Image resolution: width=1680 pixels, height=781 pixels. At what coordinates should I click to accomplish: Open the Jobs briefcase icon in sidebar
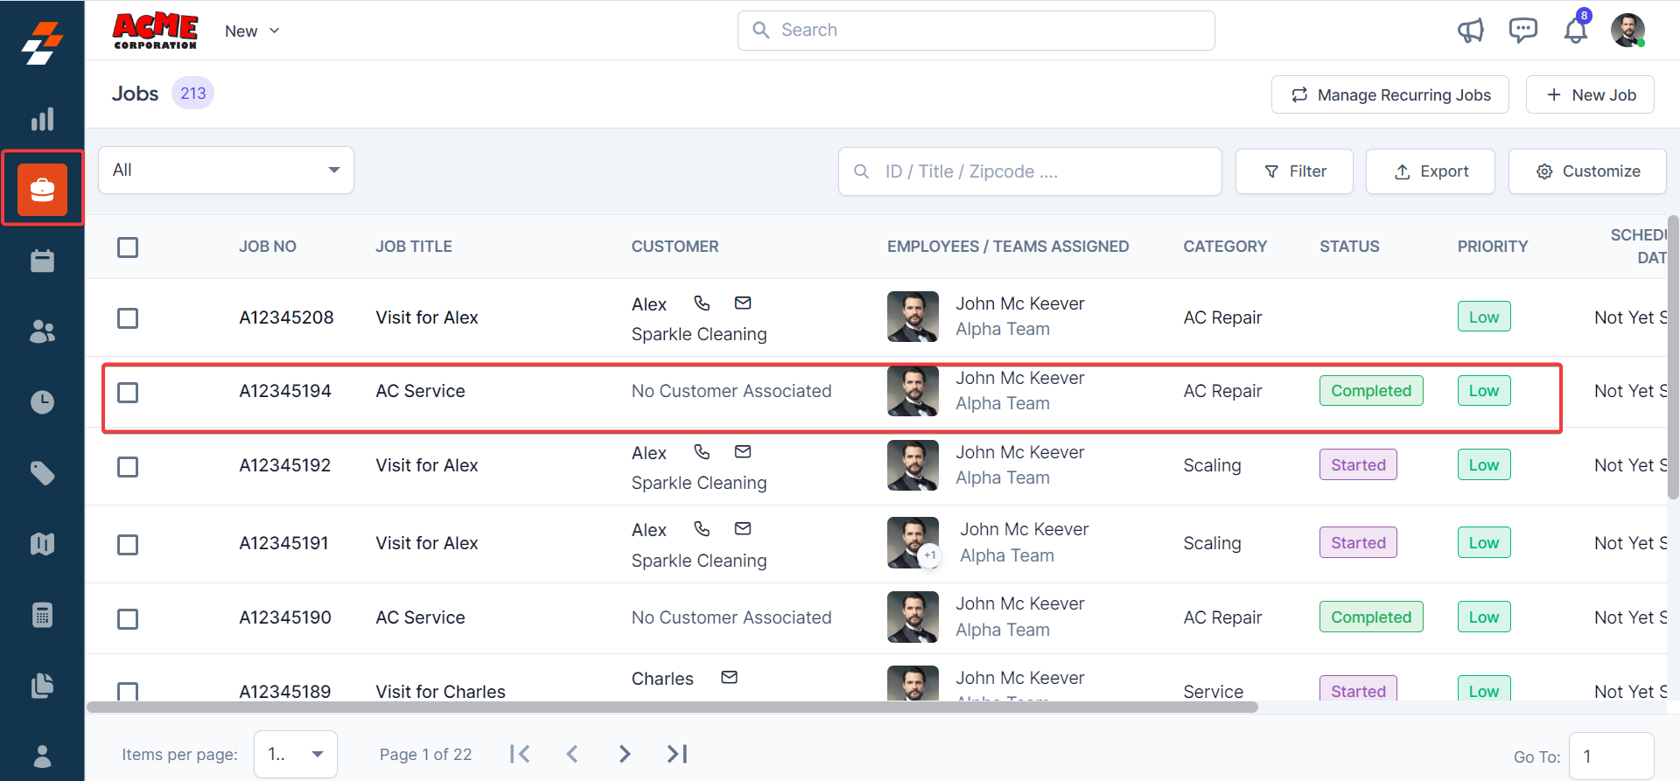42,189
